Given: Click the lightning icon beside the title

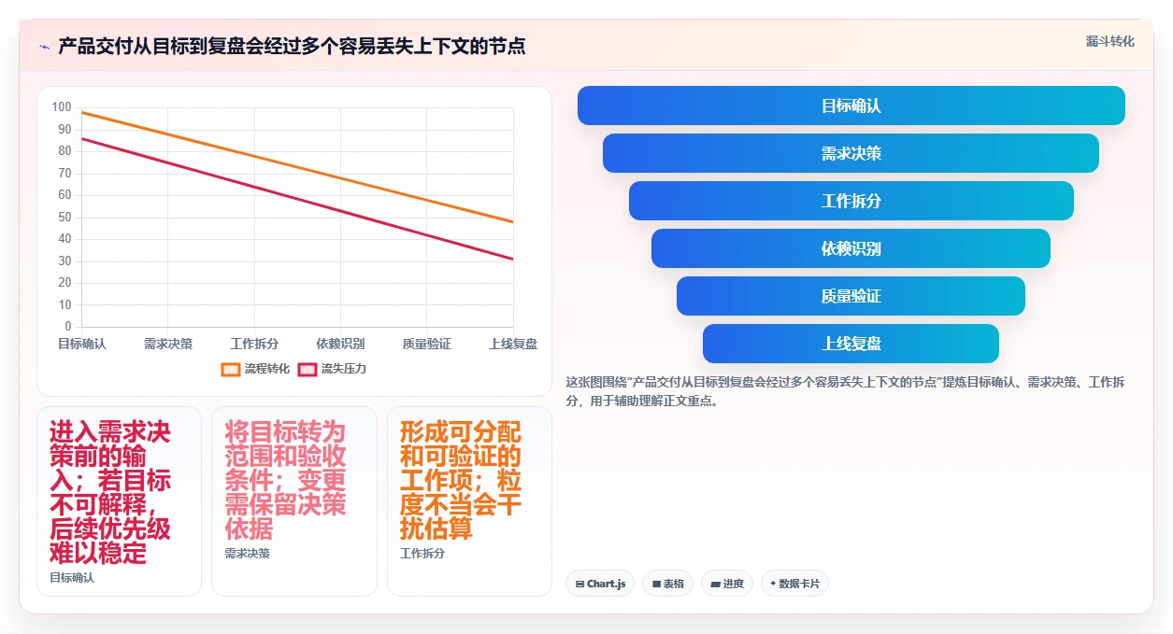Looking at the screenshot, I should [44, 47].
